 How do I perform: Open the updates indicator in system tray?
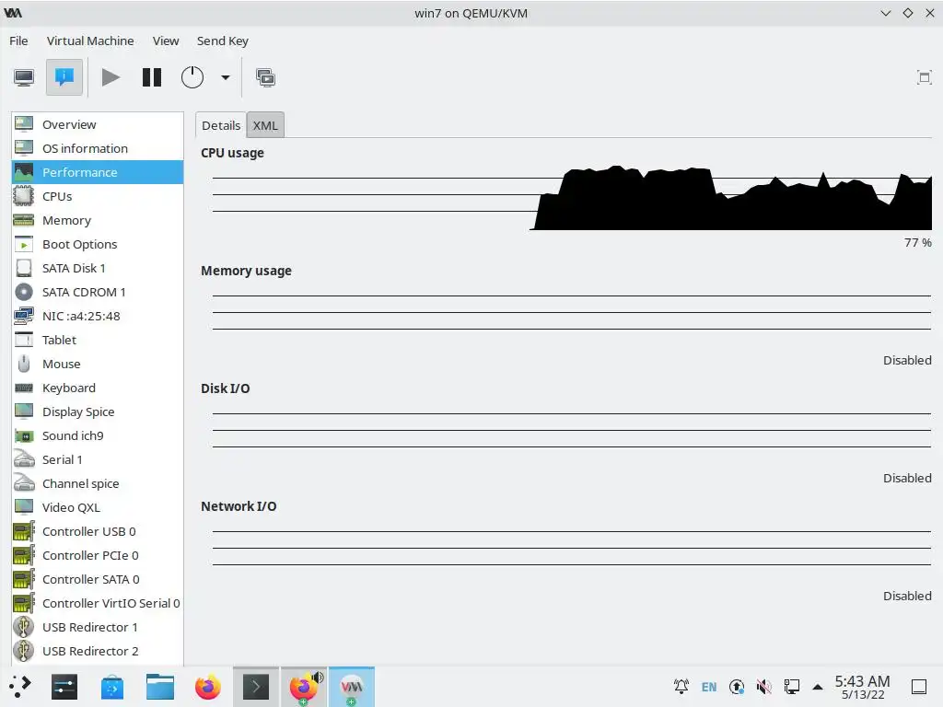[737, 687]
